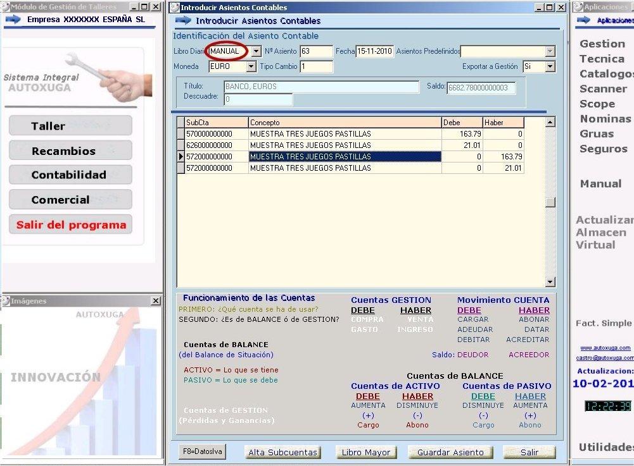Click Salir del programa
The height and width of the screenshot is (466, 634).
pos(70,224)
